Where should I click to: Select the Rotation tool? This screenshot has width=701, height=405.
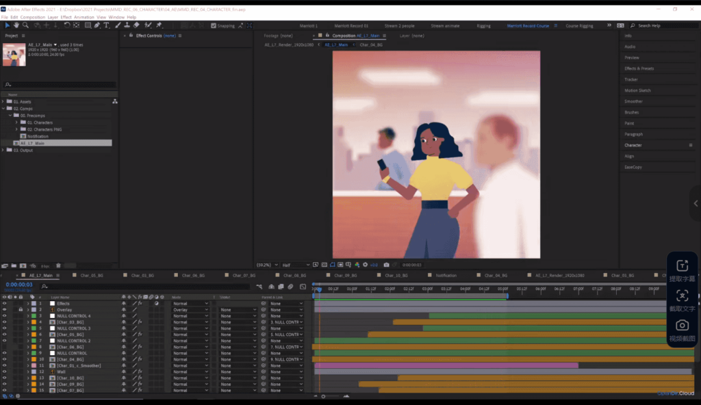(x=66, y=25)
